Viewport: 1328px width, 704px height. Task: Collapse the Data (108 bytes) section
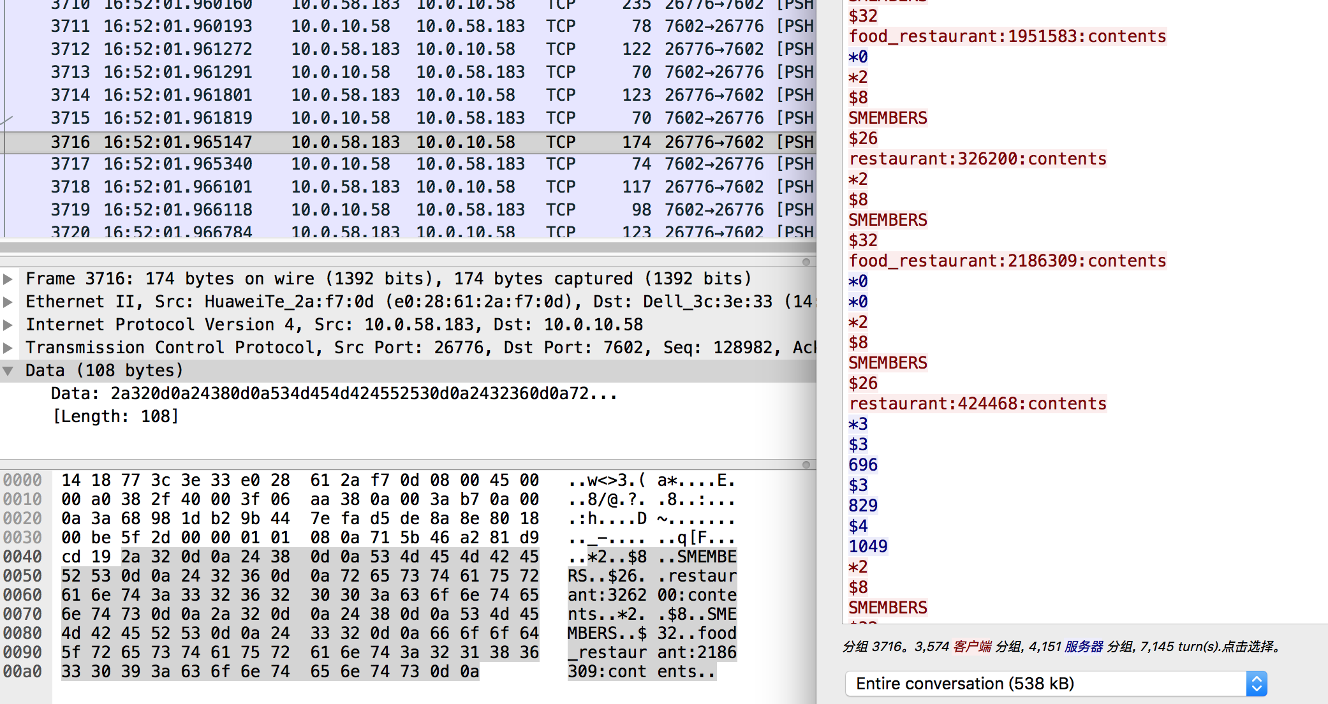point(8,370)
